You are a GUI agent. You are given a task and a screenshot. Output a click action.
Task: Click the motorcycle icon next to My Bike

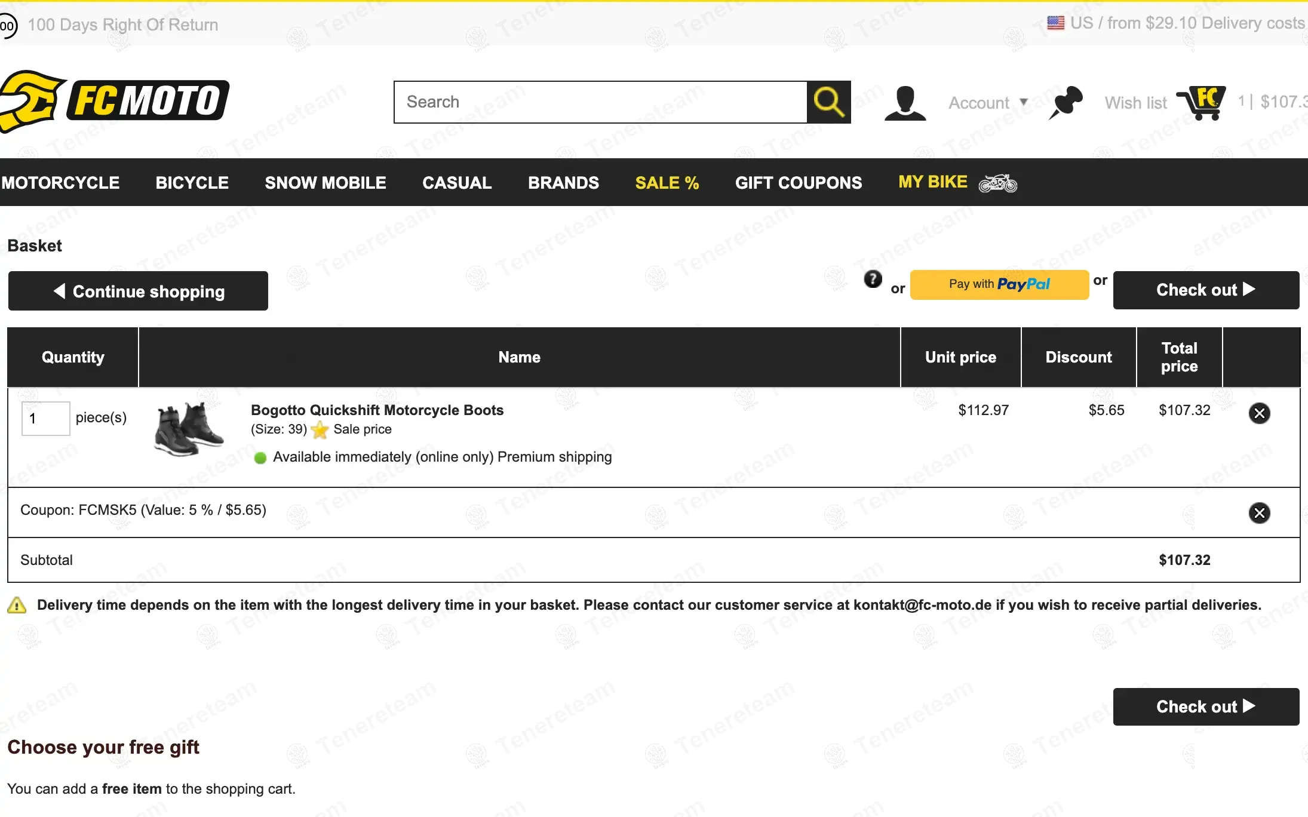tap(997, 183)
